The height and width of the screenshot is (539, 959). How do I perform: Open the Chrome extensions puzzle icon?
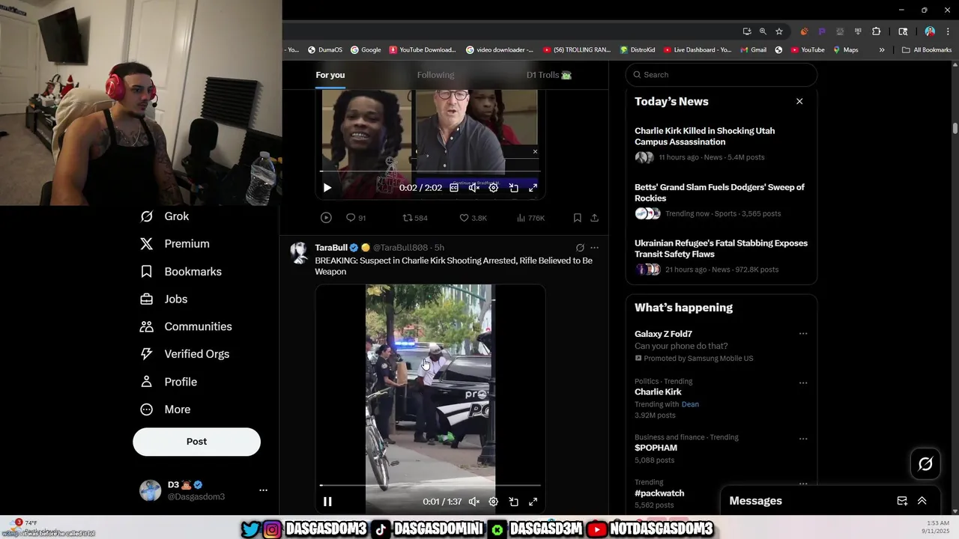876,31
